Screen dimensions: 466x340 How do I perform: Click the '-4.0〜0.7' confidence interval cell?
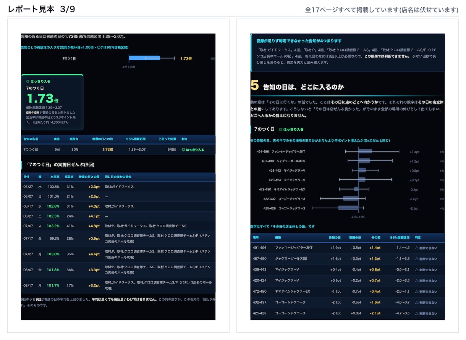pyautogui.click(x=402, y=302)
